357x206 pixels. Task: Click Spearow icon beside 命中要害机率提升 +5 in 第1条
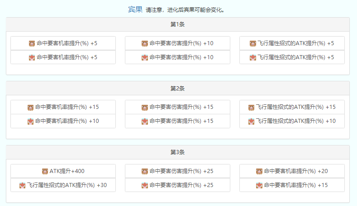click(x=32, y=43)
